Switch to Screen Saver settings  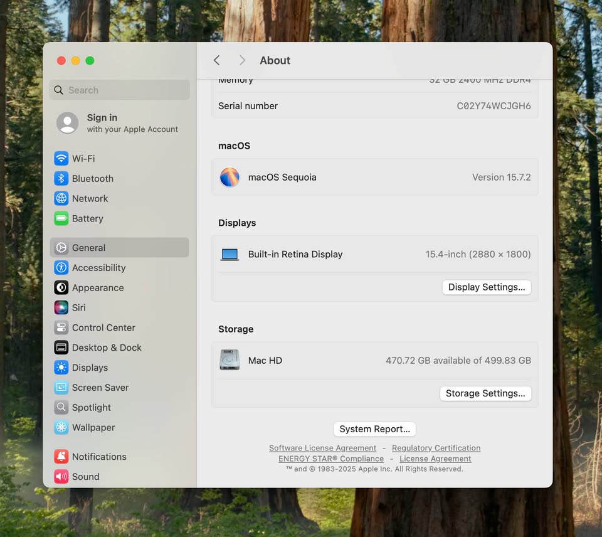[x=100, y=388]
